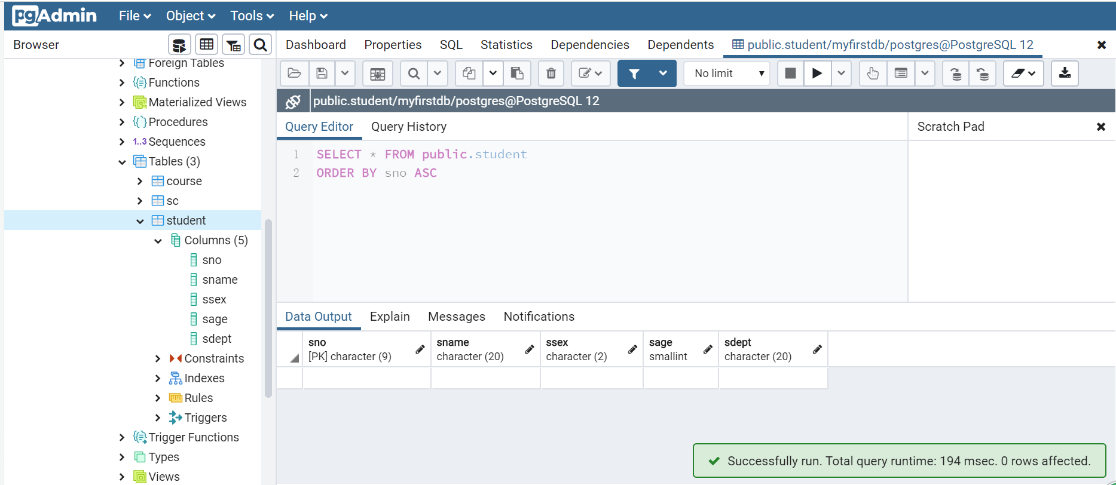Select the Messages output tab
This screenshot has height=485, width=1116.
tap(457, 317)
